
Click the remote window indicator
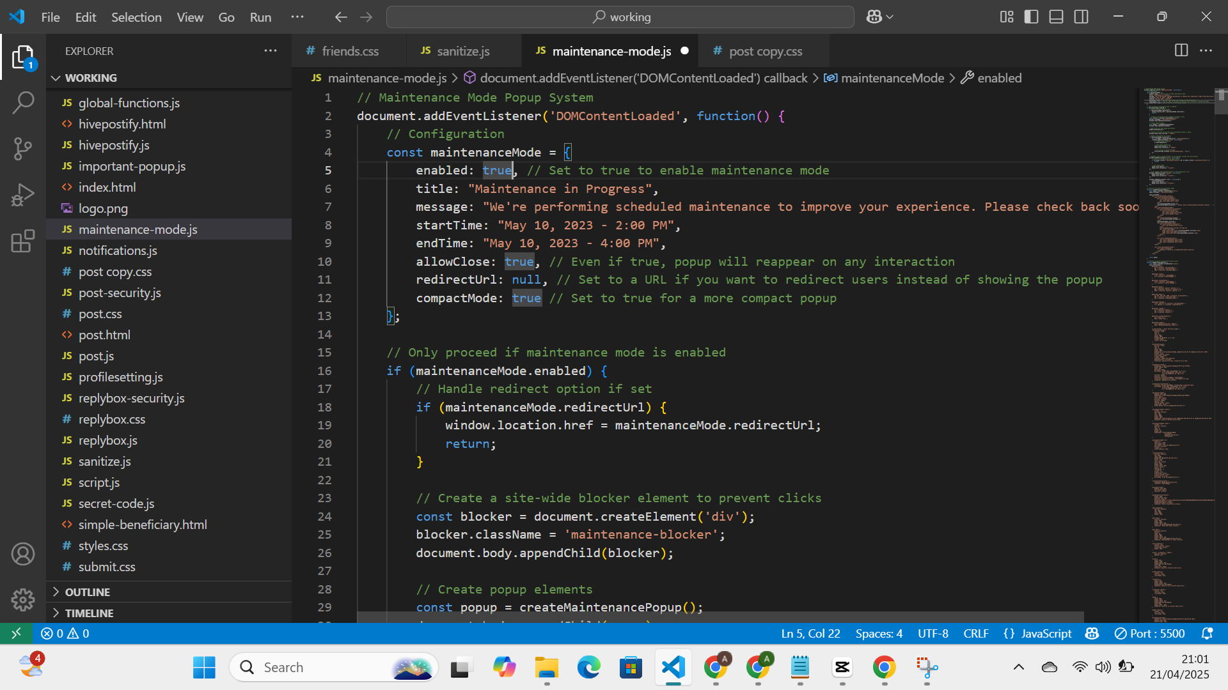pyautogui.click(x=17, y=633)
